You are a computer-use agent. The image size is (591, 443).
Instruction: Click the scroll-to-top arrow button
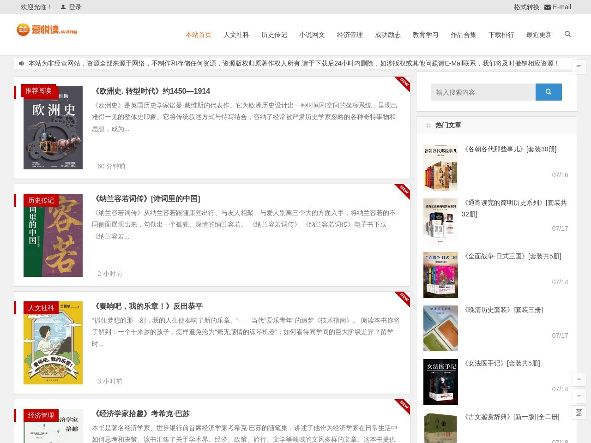pyautogui.click(x=579, y=379)
